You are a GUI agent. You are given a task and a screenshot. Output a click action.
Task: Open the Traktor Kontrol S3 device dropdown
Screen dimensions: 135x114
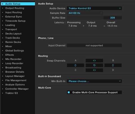(x=94, y=8)
